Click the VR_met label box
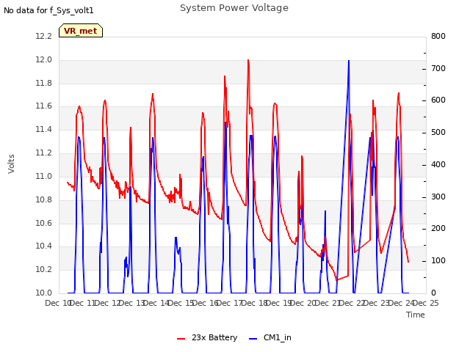This screenshot has width=470, height=352. [81, 31]
